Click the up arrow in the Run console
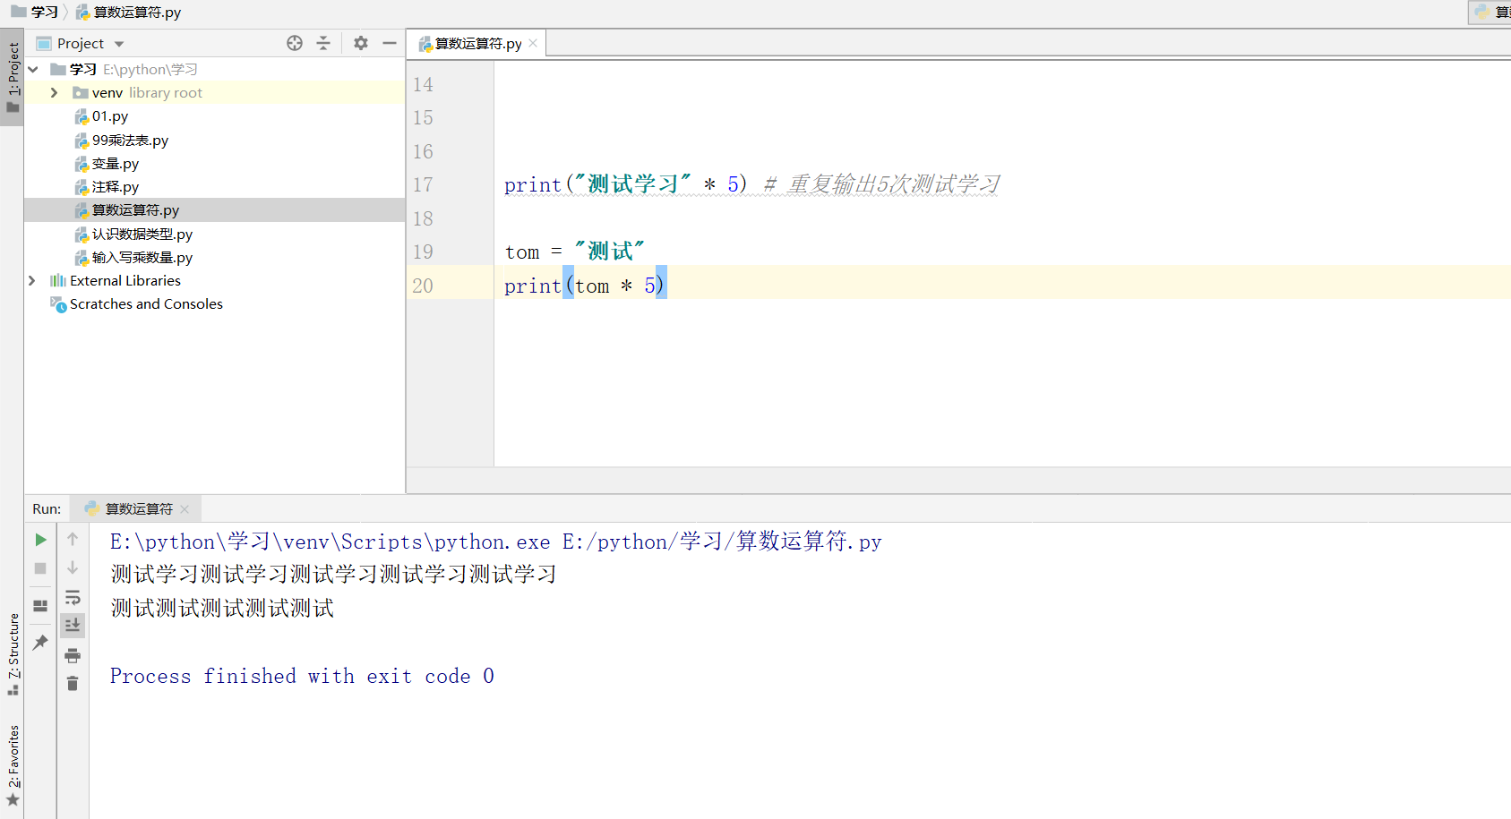 (73, 539)
